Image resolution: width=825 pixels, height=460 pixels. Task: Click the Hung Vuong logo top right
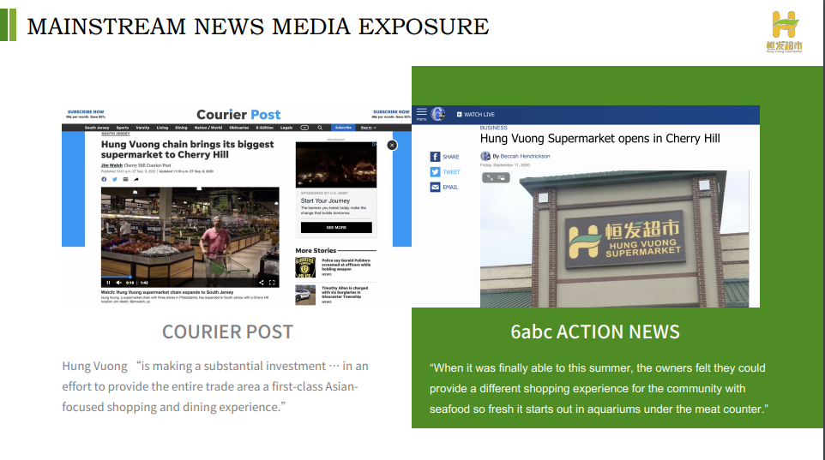click(784, 32)
